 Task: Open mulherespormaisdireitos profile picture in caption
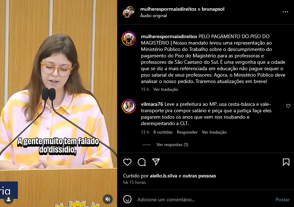(x=129, y=38)
